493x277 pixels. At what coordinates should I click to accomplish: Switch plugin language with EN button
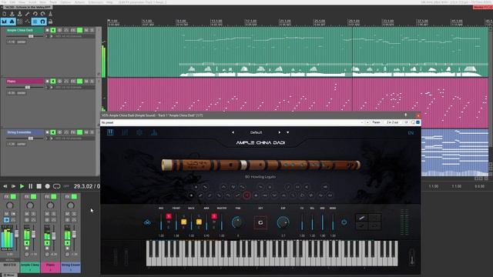point(411,133)
